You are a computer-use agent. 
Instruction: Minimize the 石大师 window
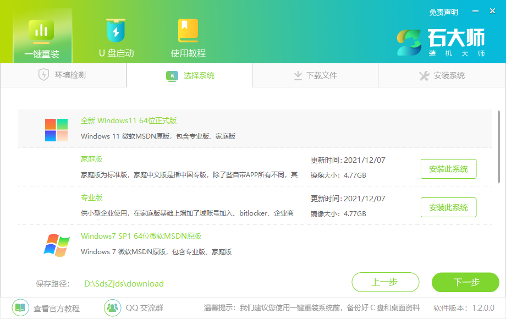point(475,12)
